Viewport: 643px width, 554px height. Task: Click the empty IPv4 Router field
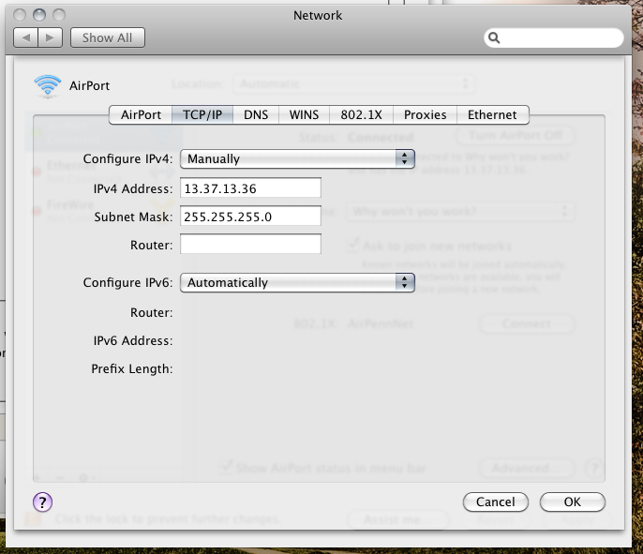click(x=250, y=244)
